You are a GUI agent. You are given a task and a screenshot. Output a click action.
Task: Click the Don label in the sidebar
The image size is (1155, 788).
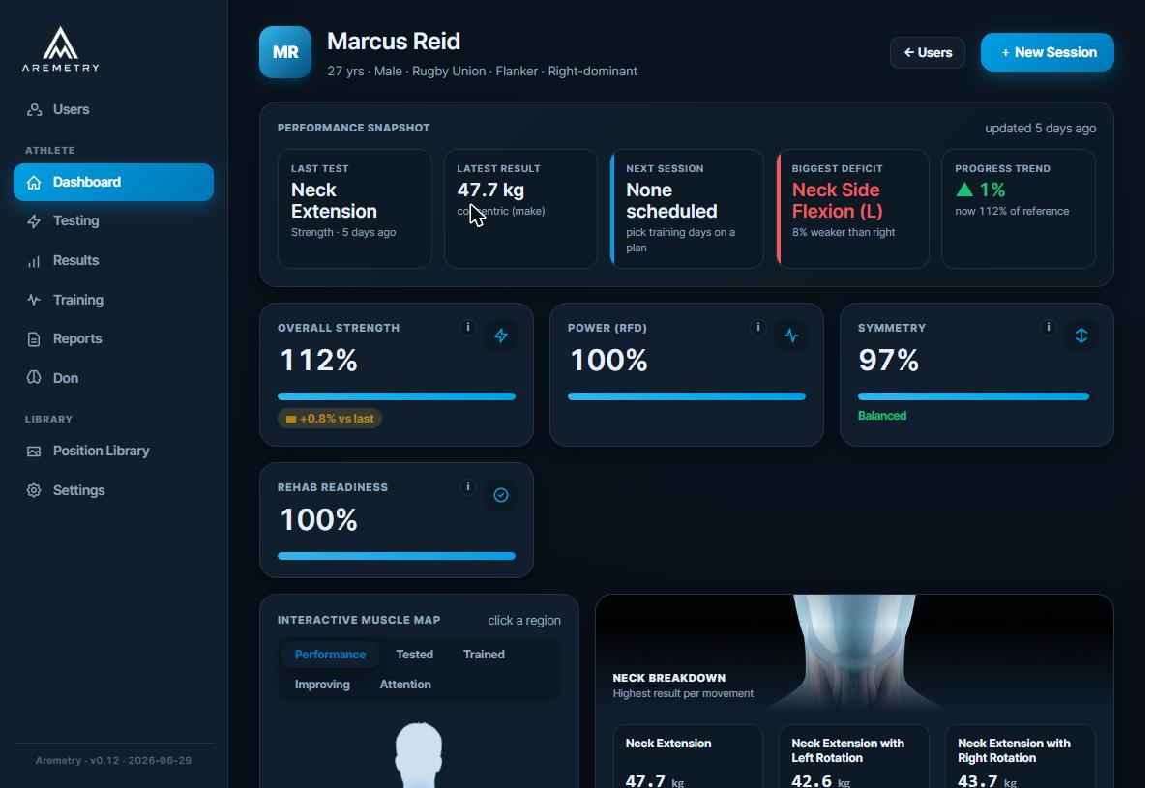click(66, 379)
